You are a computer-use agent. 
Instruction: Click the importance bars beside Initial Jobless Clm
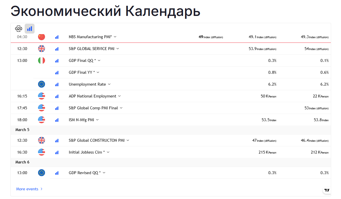click(x=57, y=152)
